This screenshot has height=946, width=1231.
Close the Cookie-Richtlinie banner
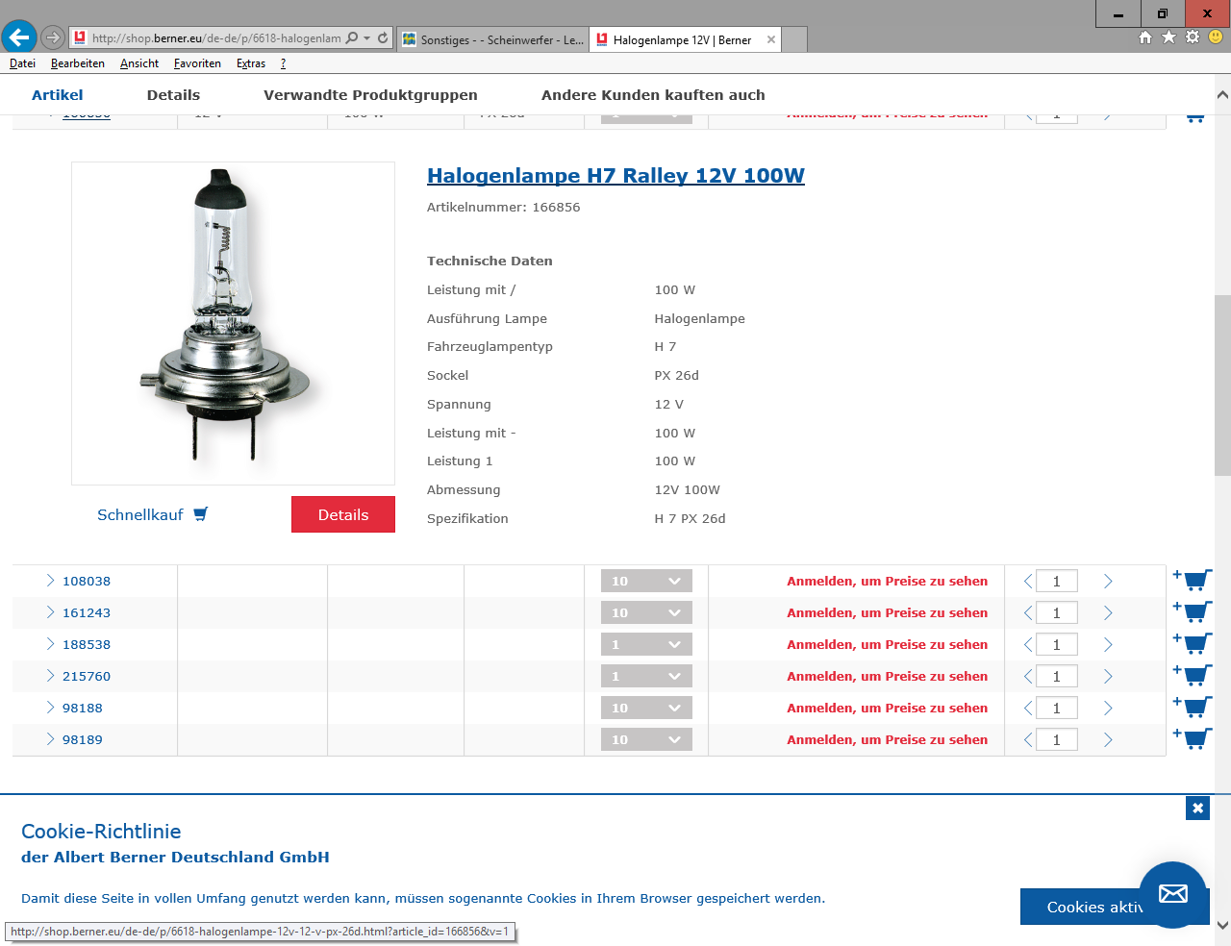coord(1197,808)
